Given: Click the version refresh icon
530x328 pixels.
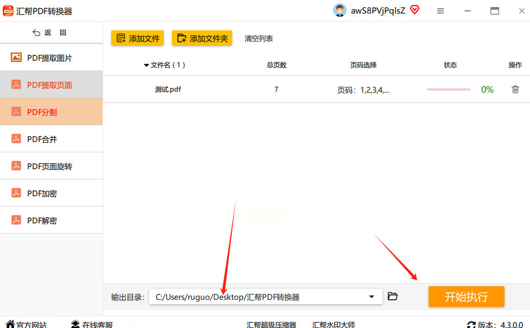Looking at the screenshot, I should point(471,325).
